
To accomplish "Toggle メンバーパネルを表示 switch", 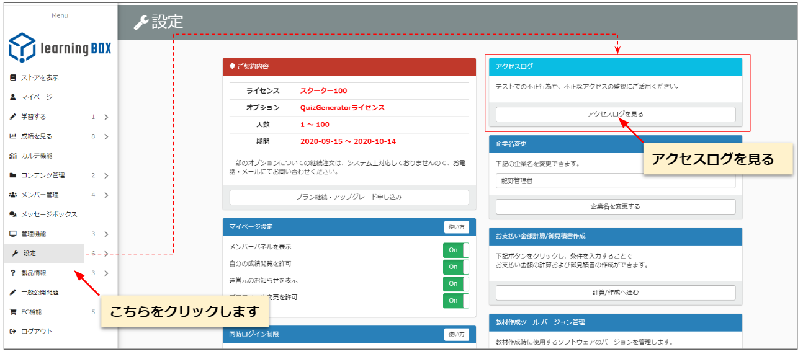I will click(455, 250).
